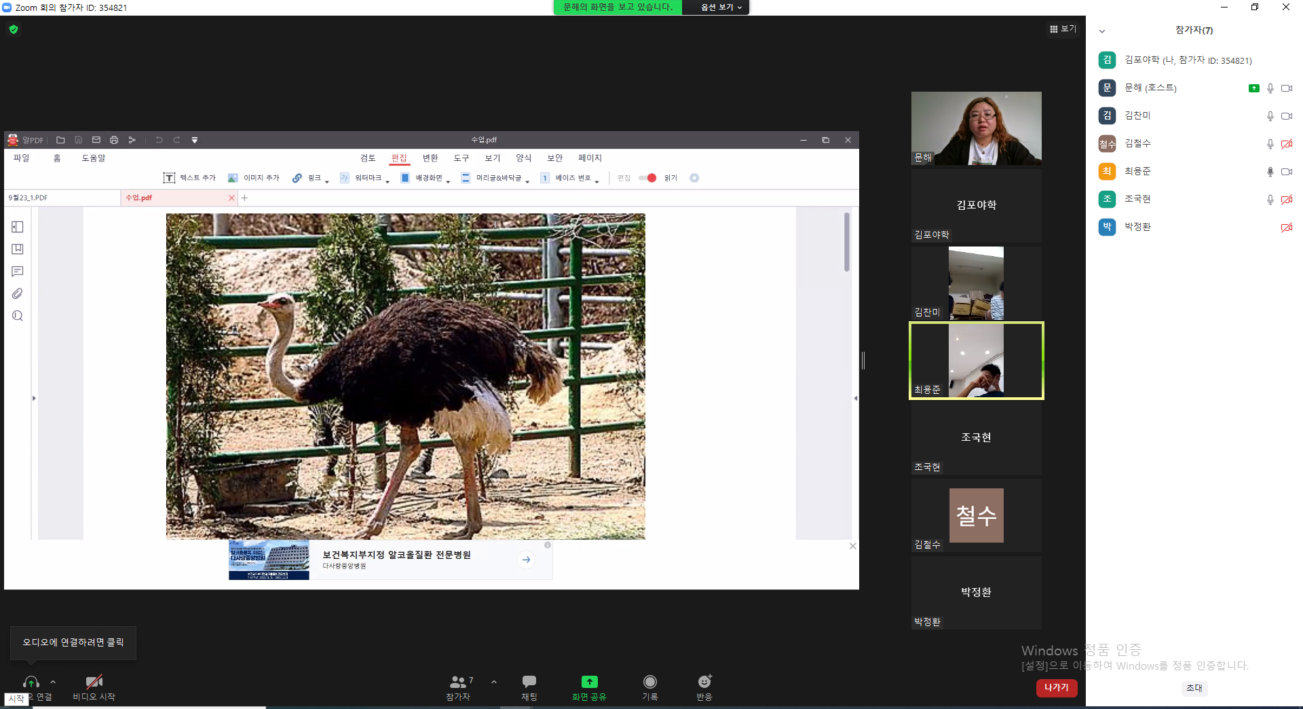
Task: Expand the audio options caret
Action: tap(53, 682)
